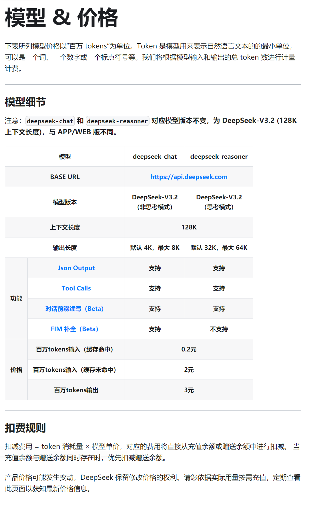This screenshot has height=505, width=309.
Task: Open the 对话前缀续写 (Beta) link
Action: click(x=74, y=309)
